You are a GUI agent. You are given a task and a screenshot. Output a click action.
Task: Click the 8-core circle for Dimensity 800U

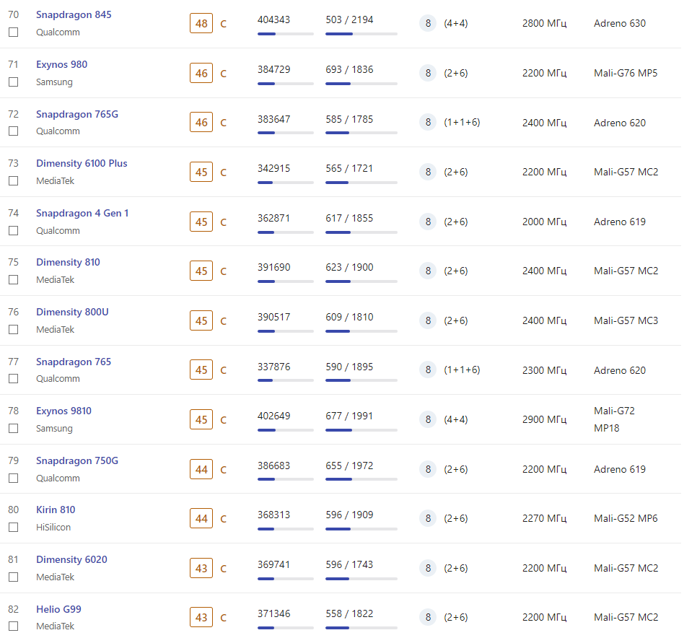coord(428,320)
